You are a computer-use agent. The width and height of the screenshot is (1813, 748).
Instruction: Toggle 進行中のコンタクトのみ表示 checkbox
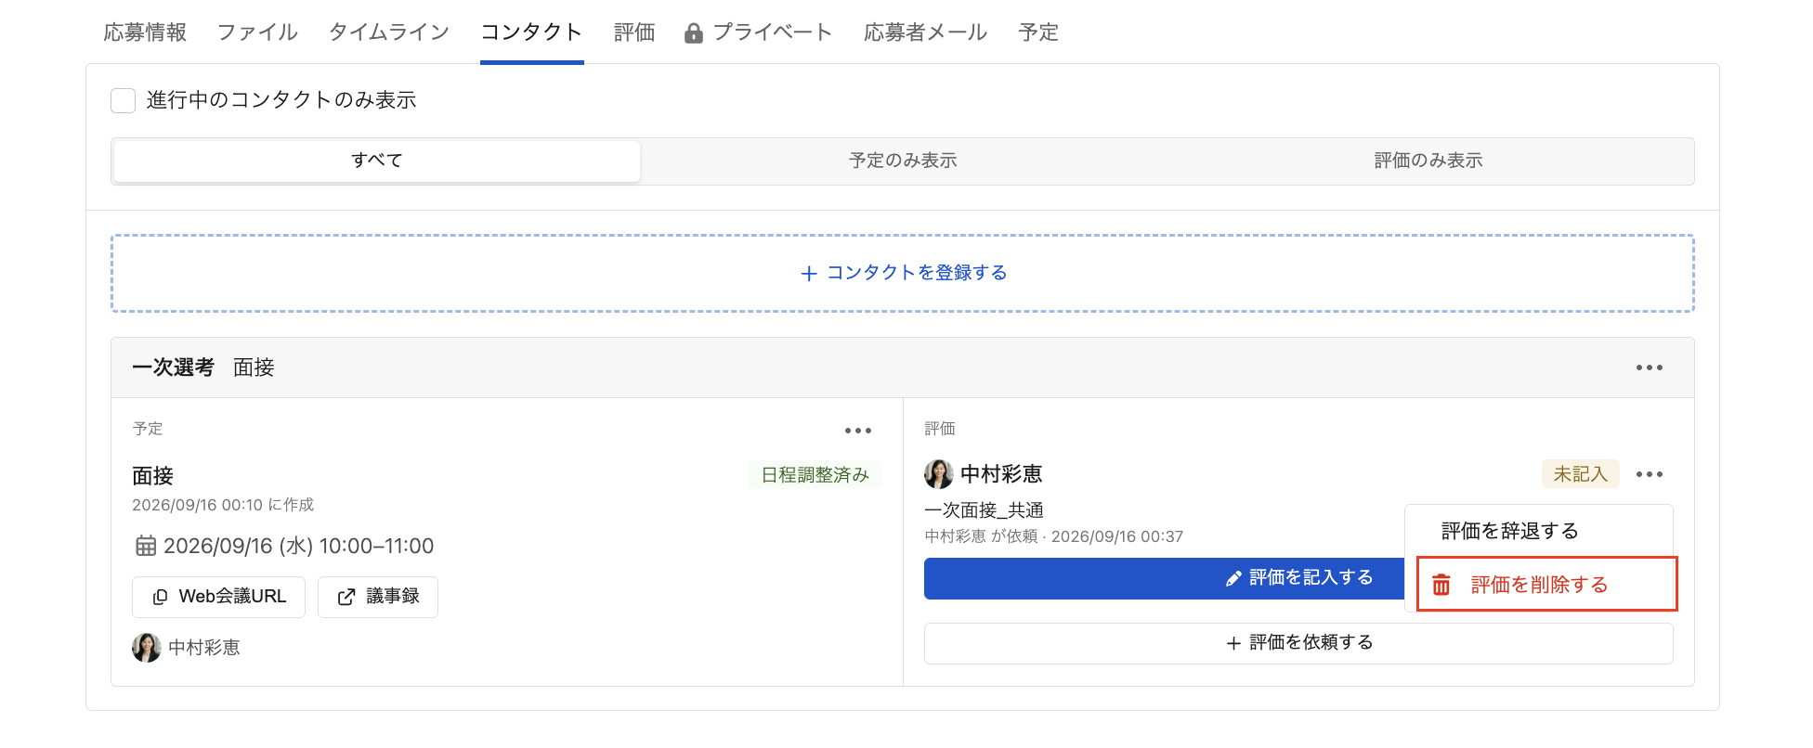(124, 100)
